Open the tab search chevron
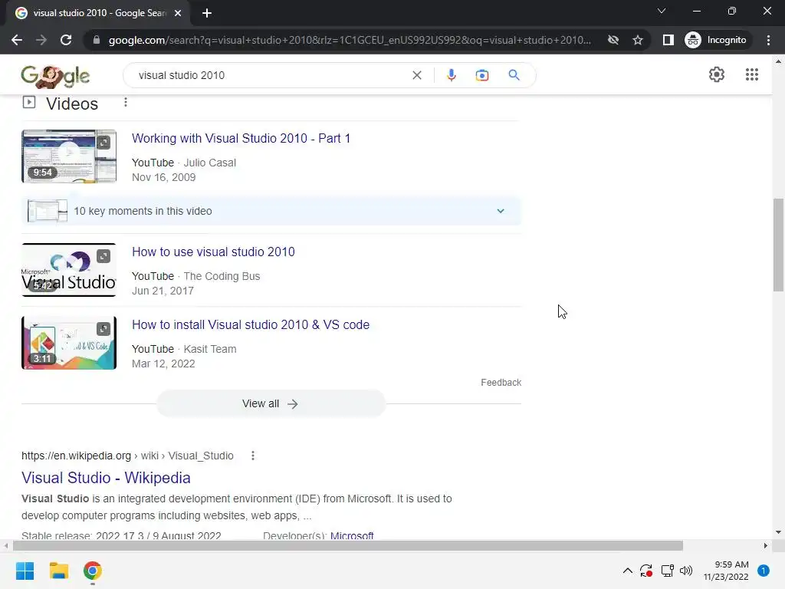The width and height of the screenshot is (785, 589). tap(662, 11)
